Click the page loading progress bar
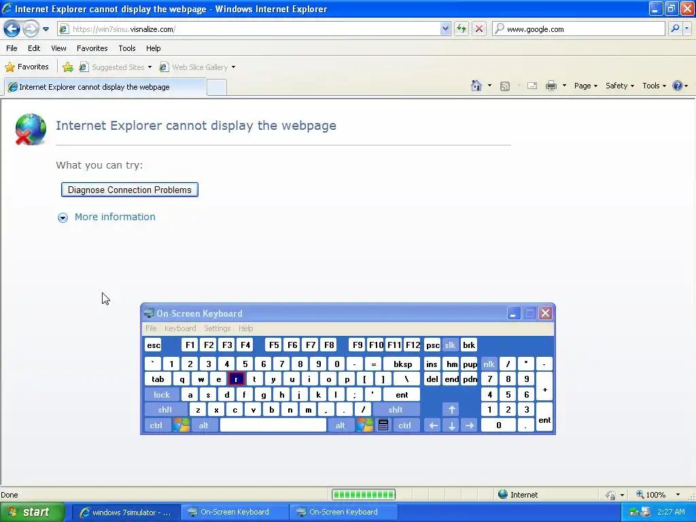The height and width of the screenshot is (522, 696). 364,495
